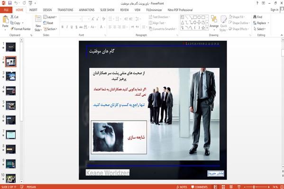Image resolution: width=284 pixels, height=189 pixels.
Task: Undo the last action
Action: click(x=16, y=3)
